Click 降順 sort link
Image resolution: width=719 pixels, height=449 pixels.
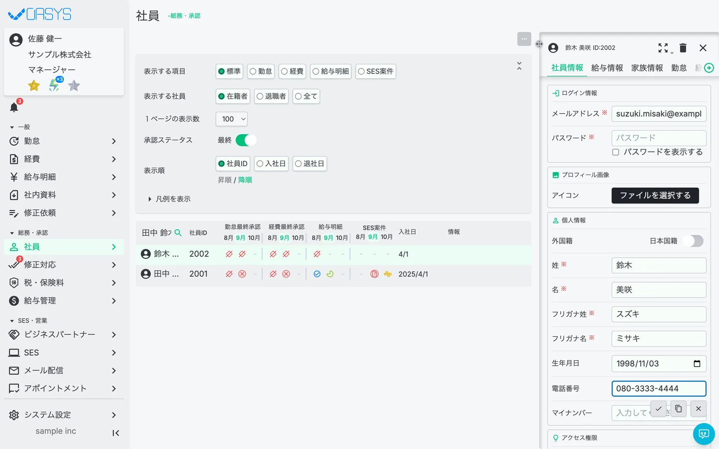[245, 180]
